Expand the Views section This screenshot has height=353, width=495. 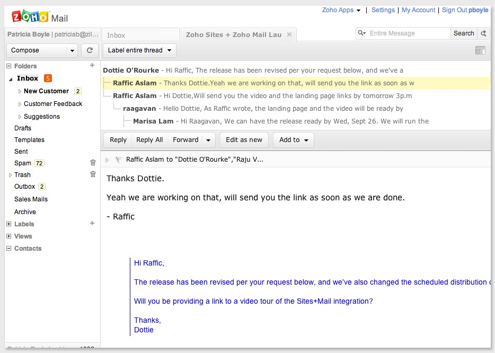pyautogui.click(x=8, y=236)
